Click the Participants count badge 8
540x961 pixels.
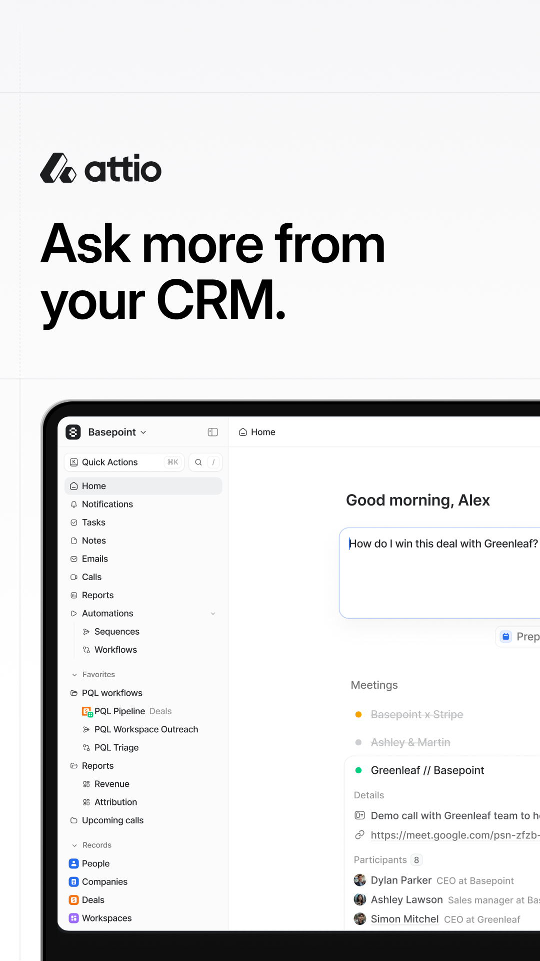416,860
